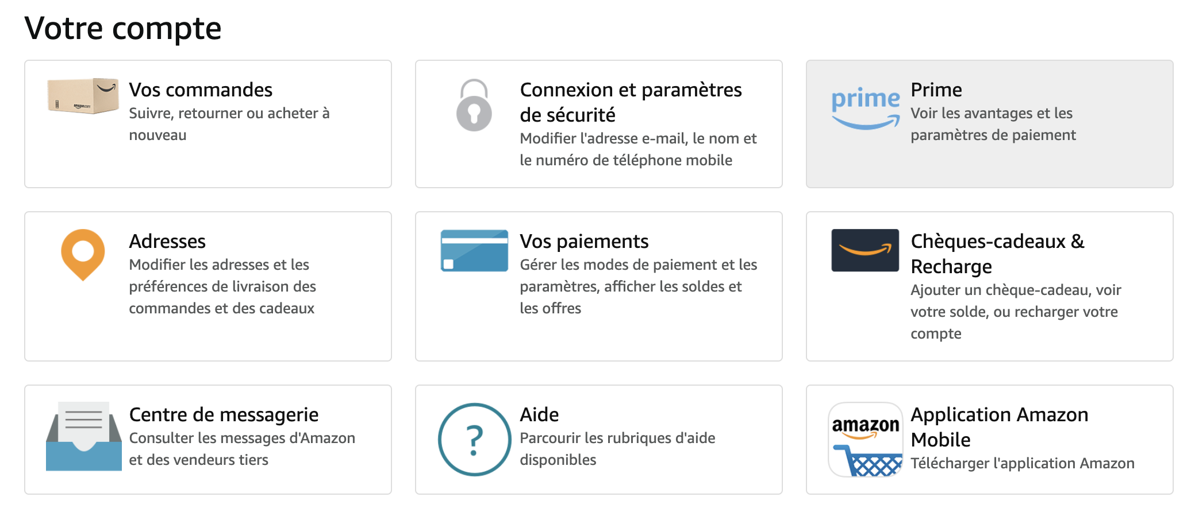This screenshot has height=528, width=1191.
Task: Click the blue credit card icon
Action: 474,251
